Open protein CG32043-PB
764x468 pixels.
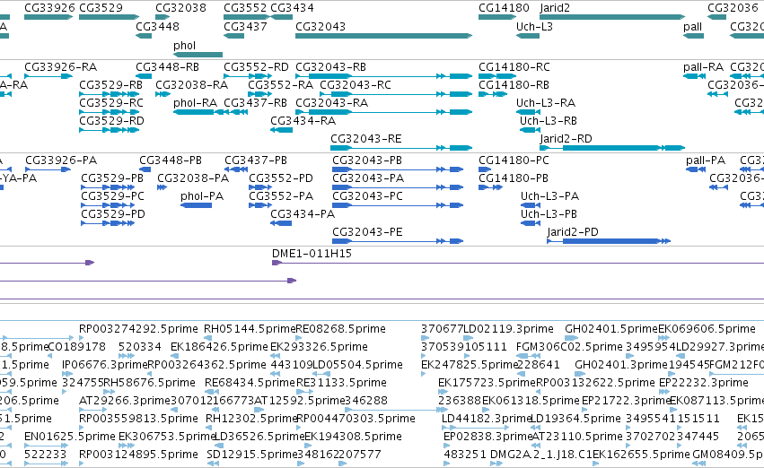coord(367,160)
